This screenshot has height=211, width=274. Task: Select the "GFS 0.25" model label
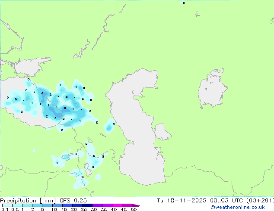click(73, 201)
